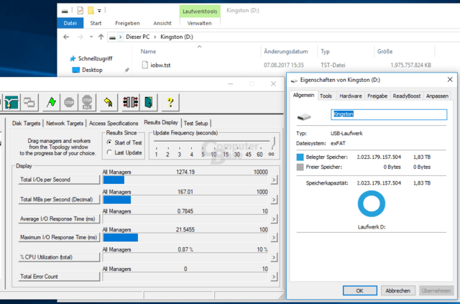Switch to Disk Targets tab in Iometer

click(26, 123)
